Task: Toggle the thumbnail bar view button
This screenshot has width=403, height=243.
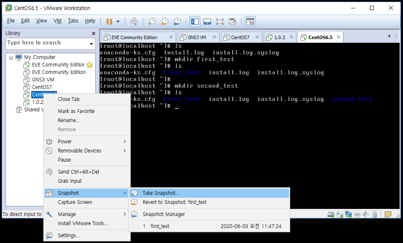Action: [x=207, y=22]
